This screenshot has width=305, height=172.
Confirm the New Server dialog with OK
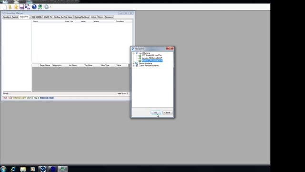click(x=156, y=113)
